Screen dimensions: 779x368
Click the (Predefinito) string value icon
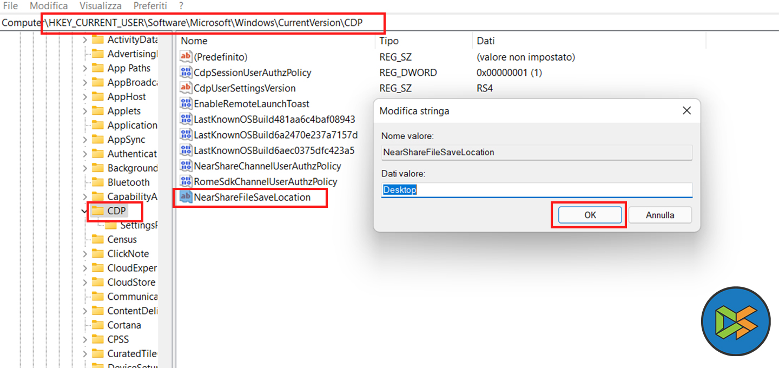point(186,57)
